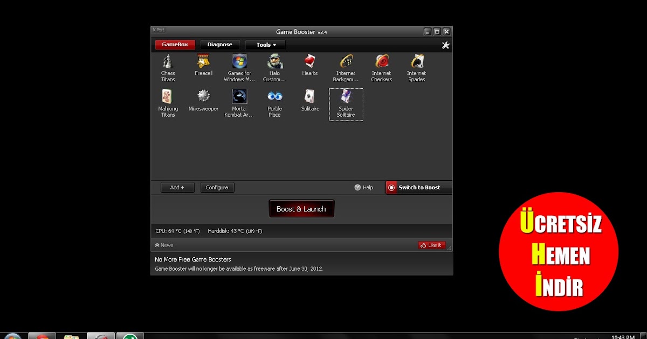This screenshot has height=339, width=647.
Task: Click the Game Booster v3.4 title text
Action: 301,32
